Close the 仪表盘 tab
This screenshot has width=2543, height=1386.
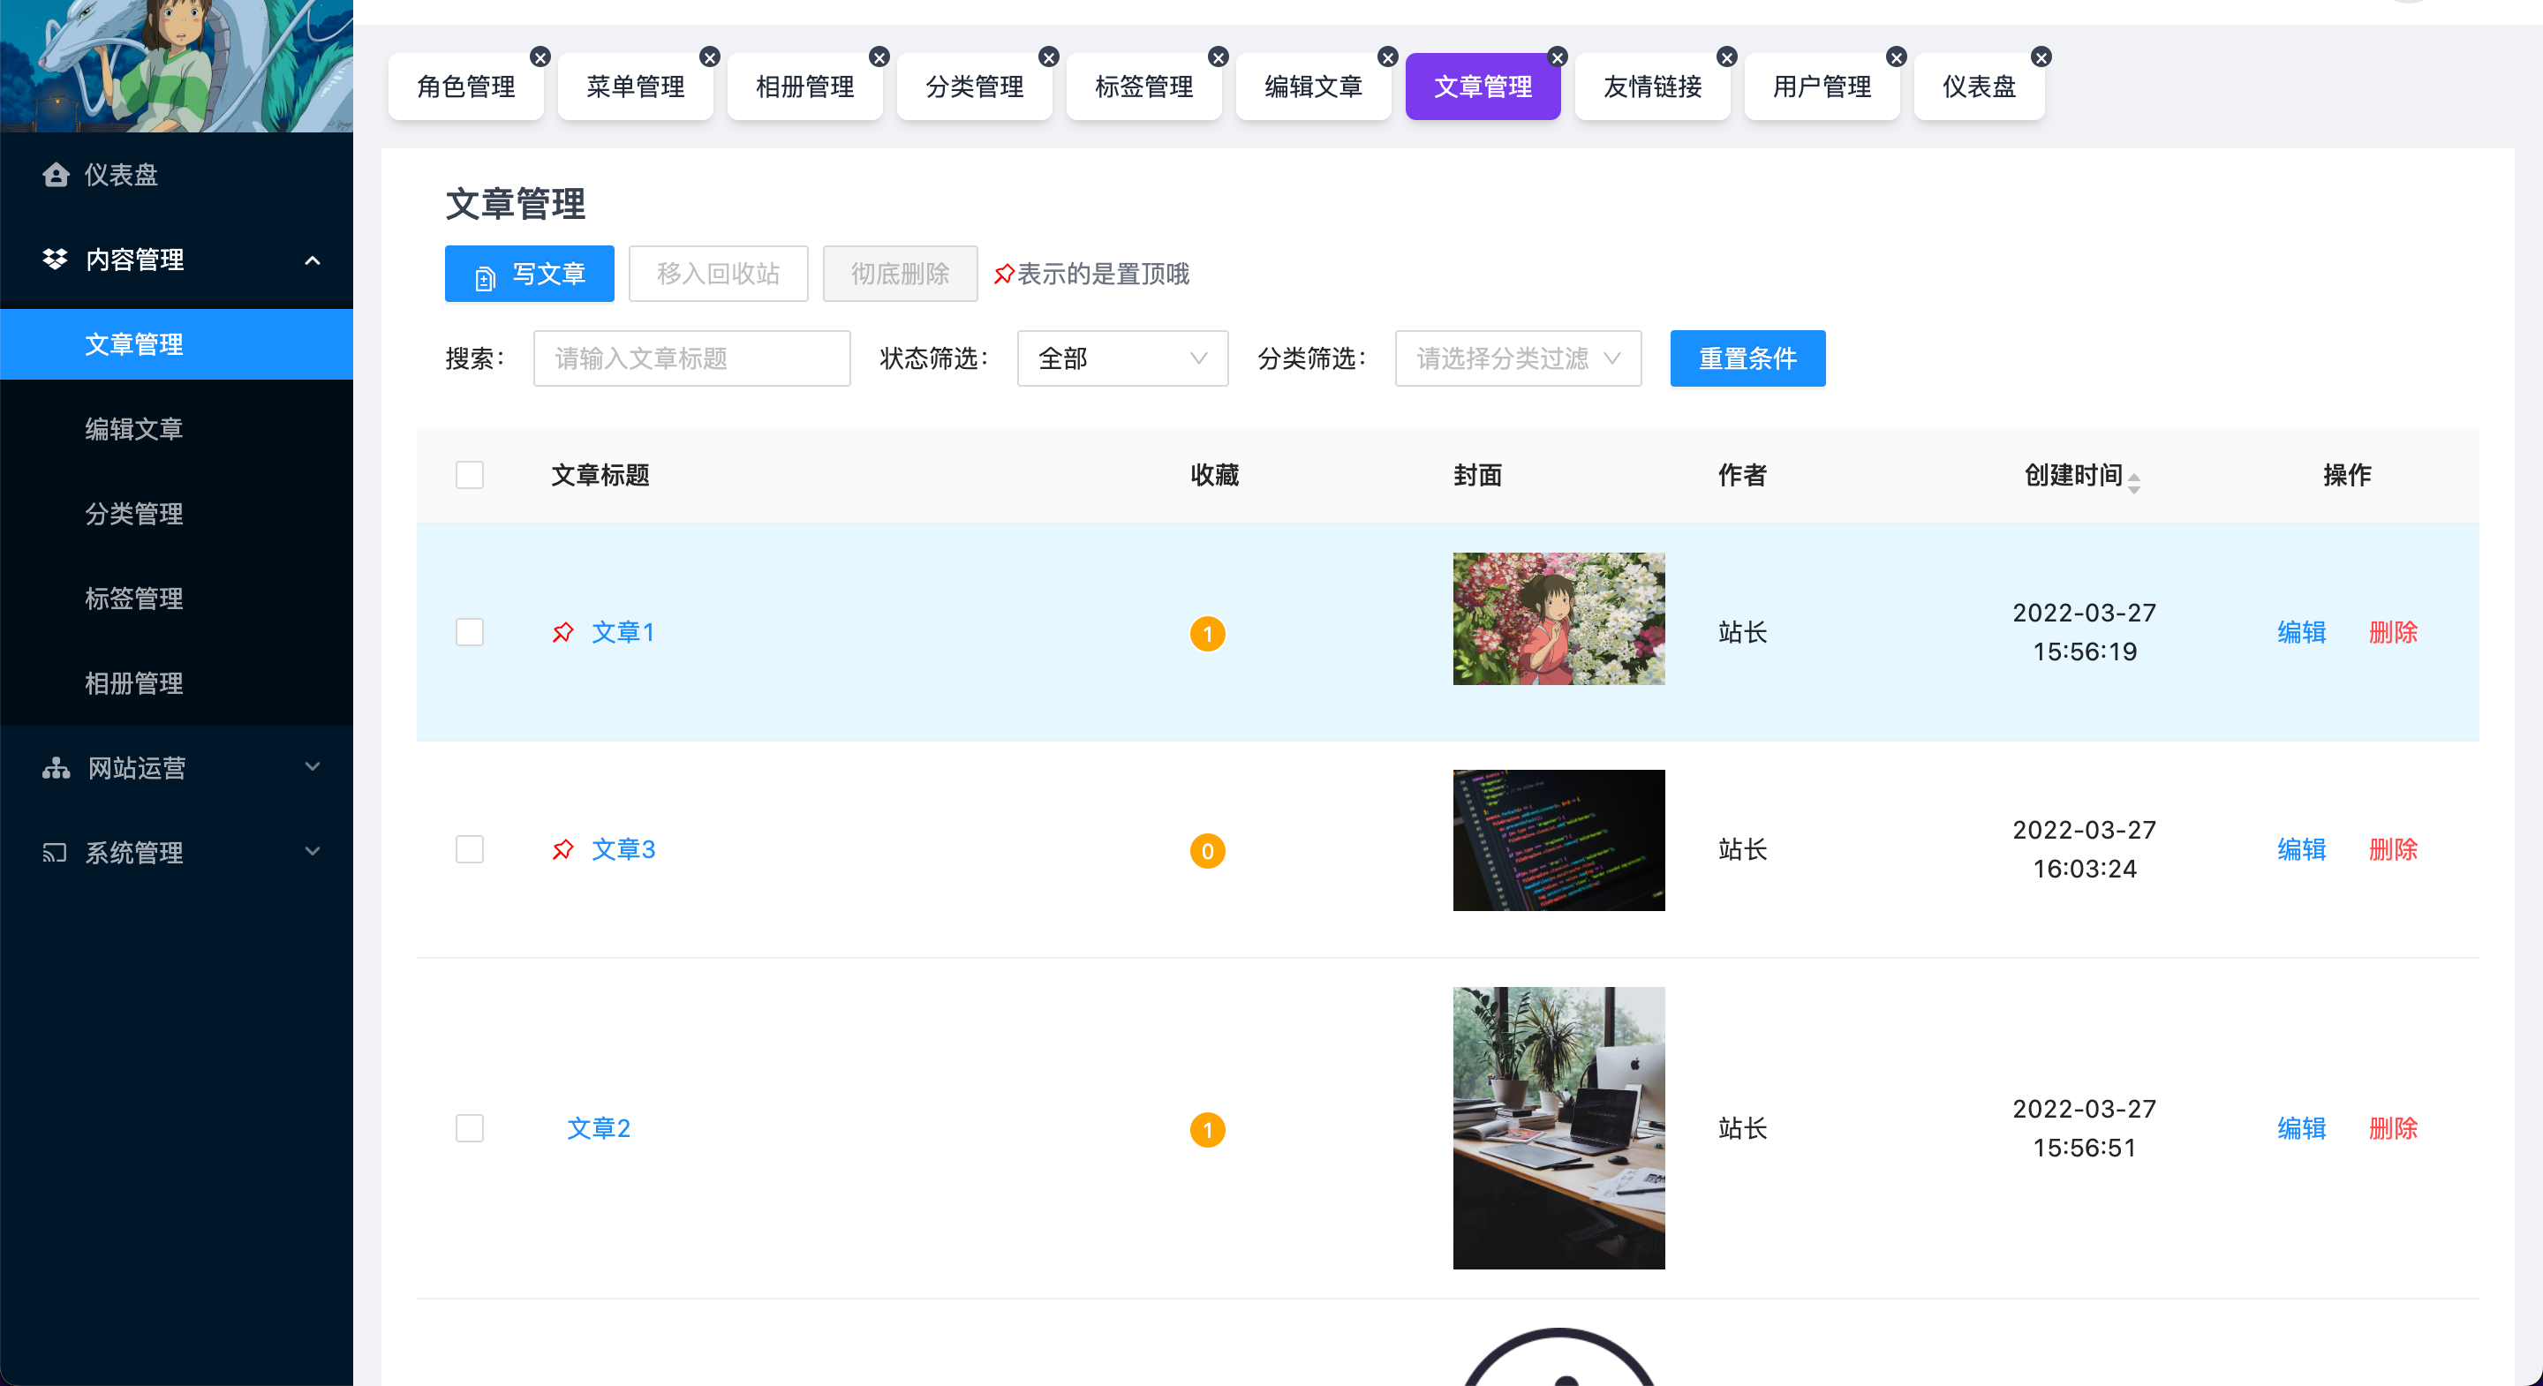[2041, 57]
